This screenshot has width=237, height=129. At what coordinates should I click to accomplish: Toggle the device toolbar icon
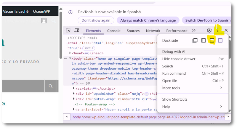point(77,30)
